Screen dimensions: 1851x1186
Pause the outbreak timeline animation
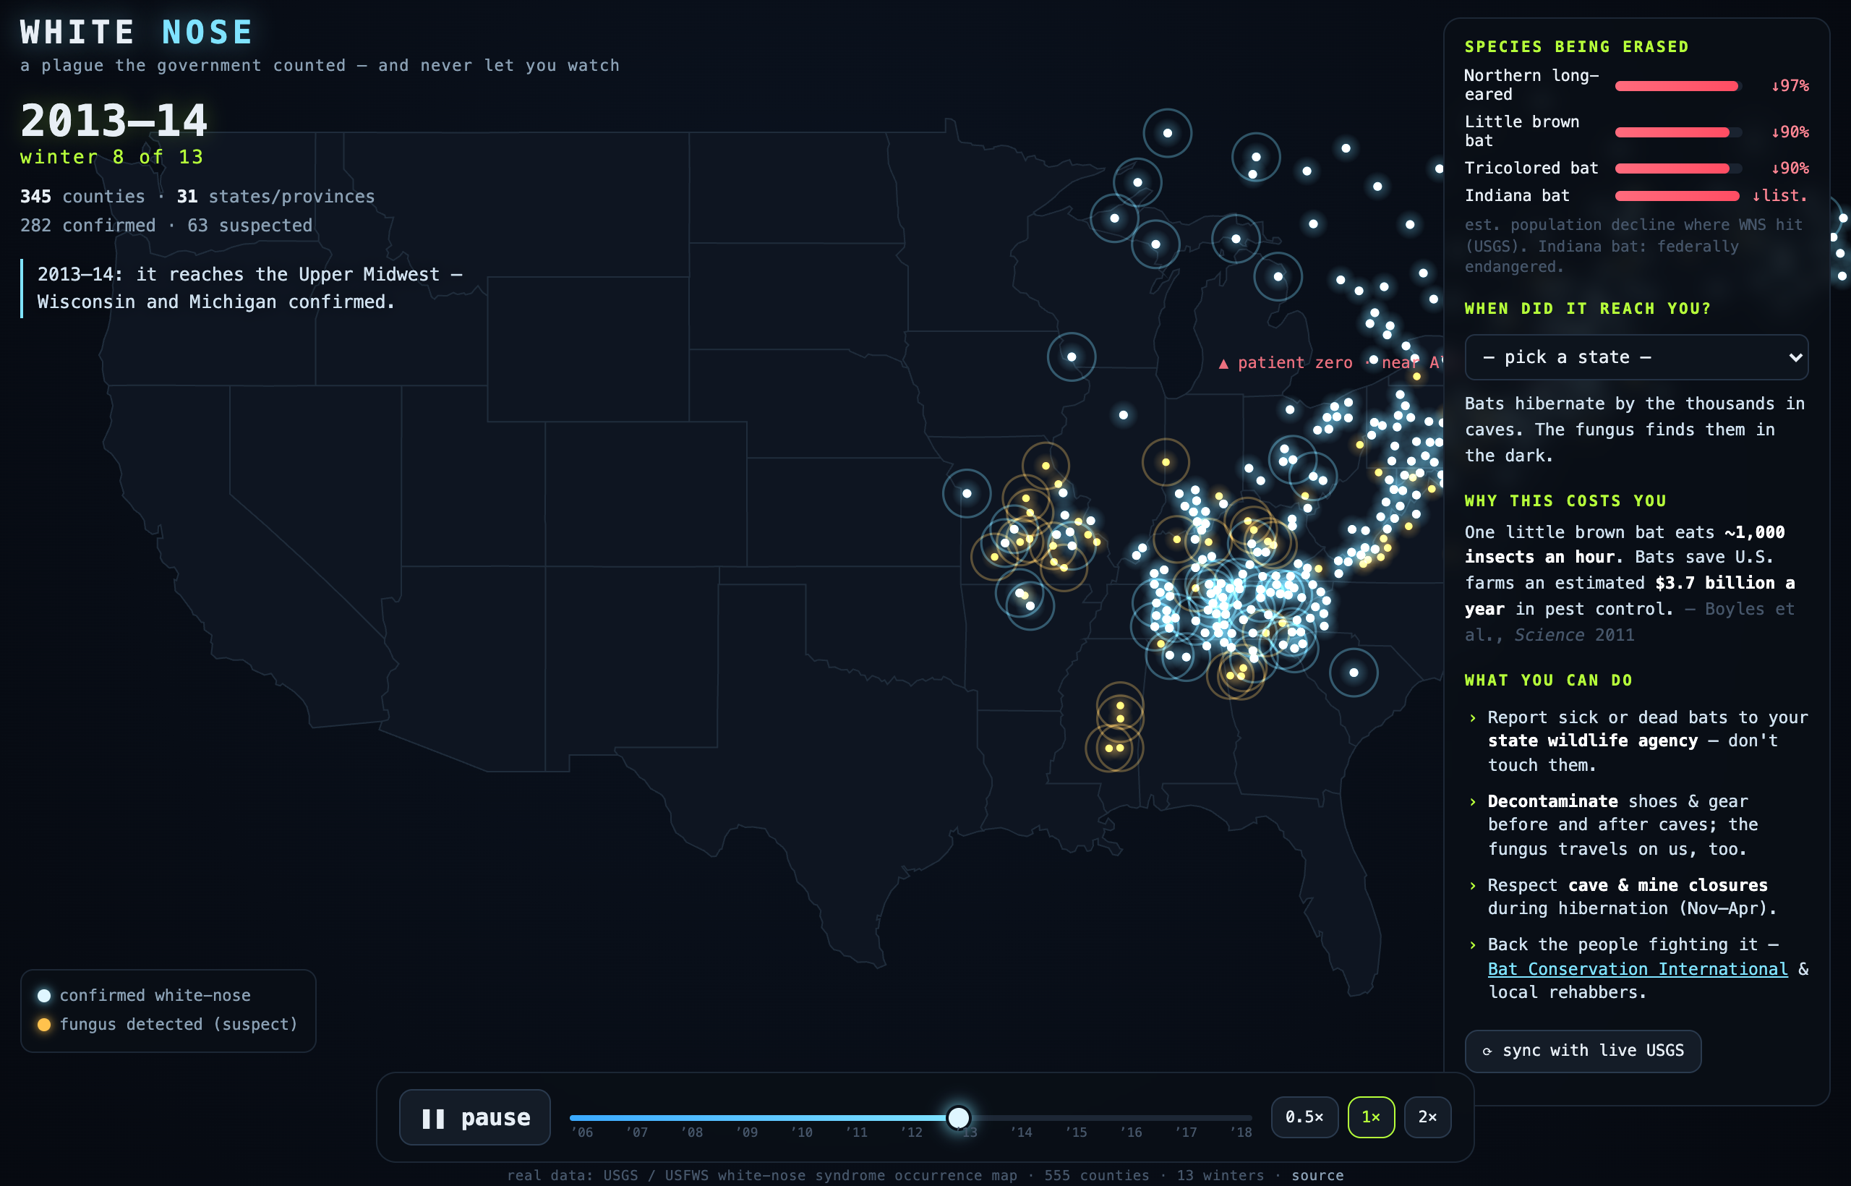(474, 1117)
